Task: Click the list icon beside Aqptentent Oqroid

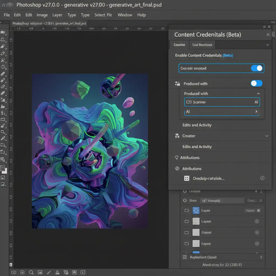Action: point(185,257)
